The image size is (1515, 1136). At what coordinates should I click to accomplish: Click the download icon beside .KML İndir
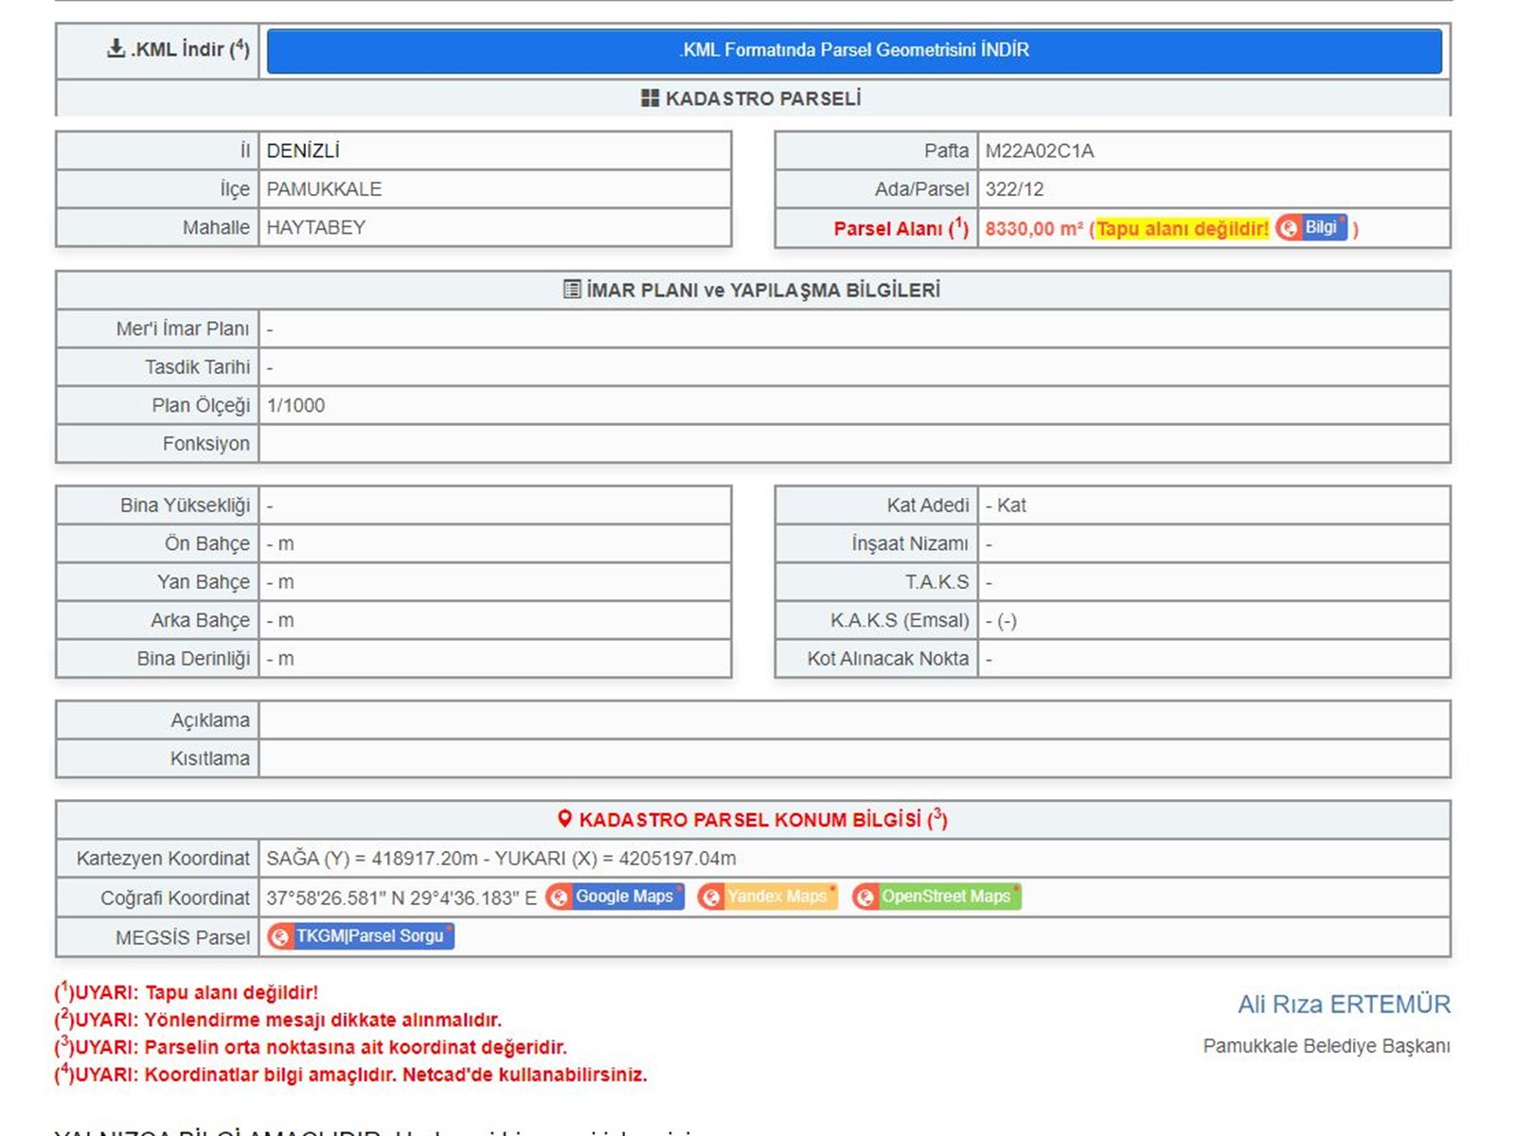[116, 48]
